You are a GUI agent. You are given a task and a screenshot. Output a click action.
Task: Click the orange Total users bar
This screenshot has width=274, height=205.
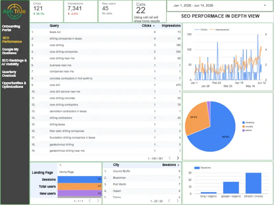(79, 186)
